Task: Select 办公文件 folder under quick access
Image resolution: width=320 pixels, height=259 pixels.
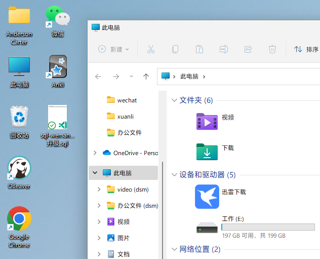Action: pos(123,133)
